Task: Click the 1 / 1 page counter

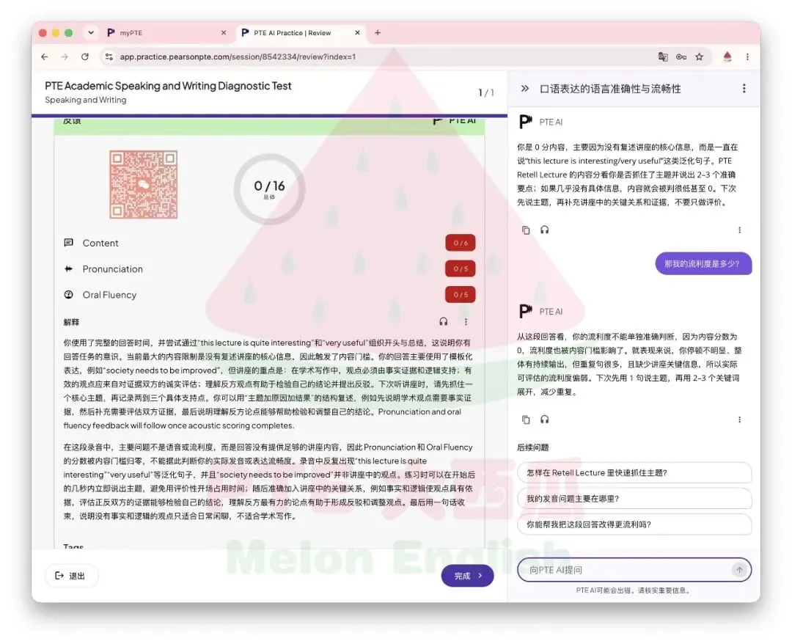Action: click(486, 92)
